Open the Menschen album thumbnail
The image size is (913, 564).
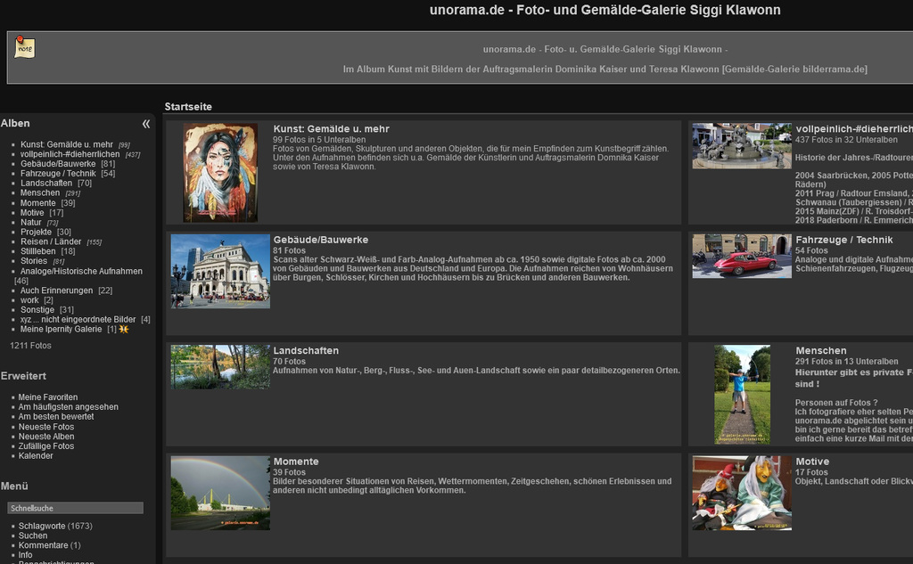742,394
